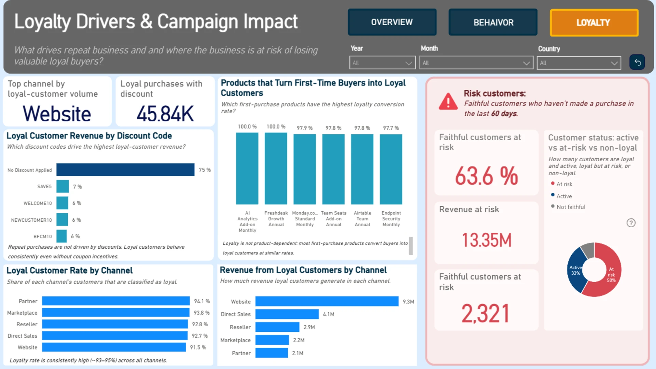Select the No Discount Applied bar
656x369 pixels.
125,170
